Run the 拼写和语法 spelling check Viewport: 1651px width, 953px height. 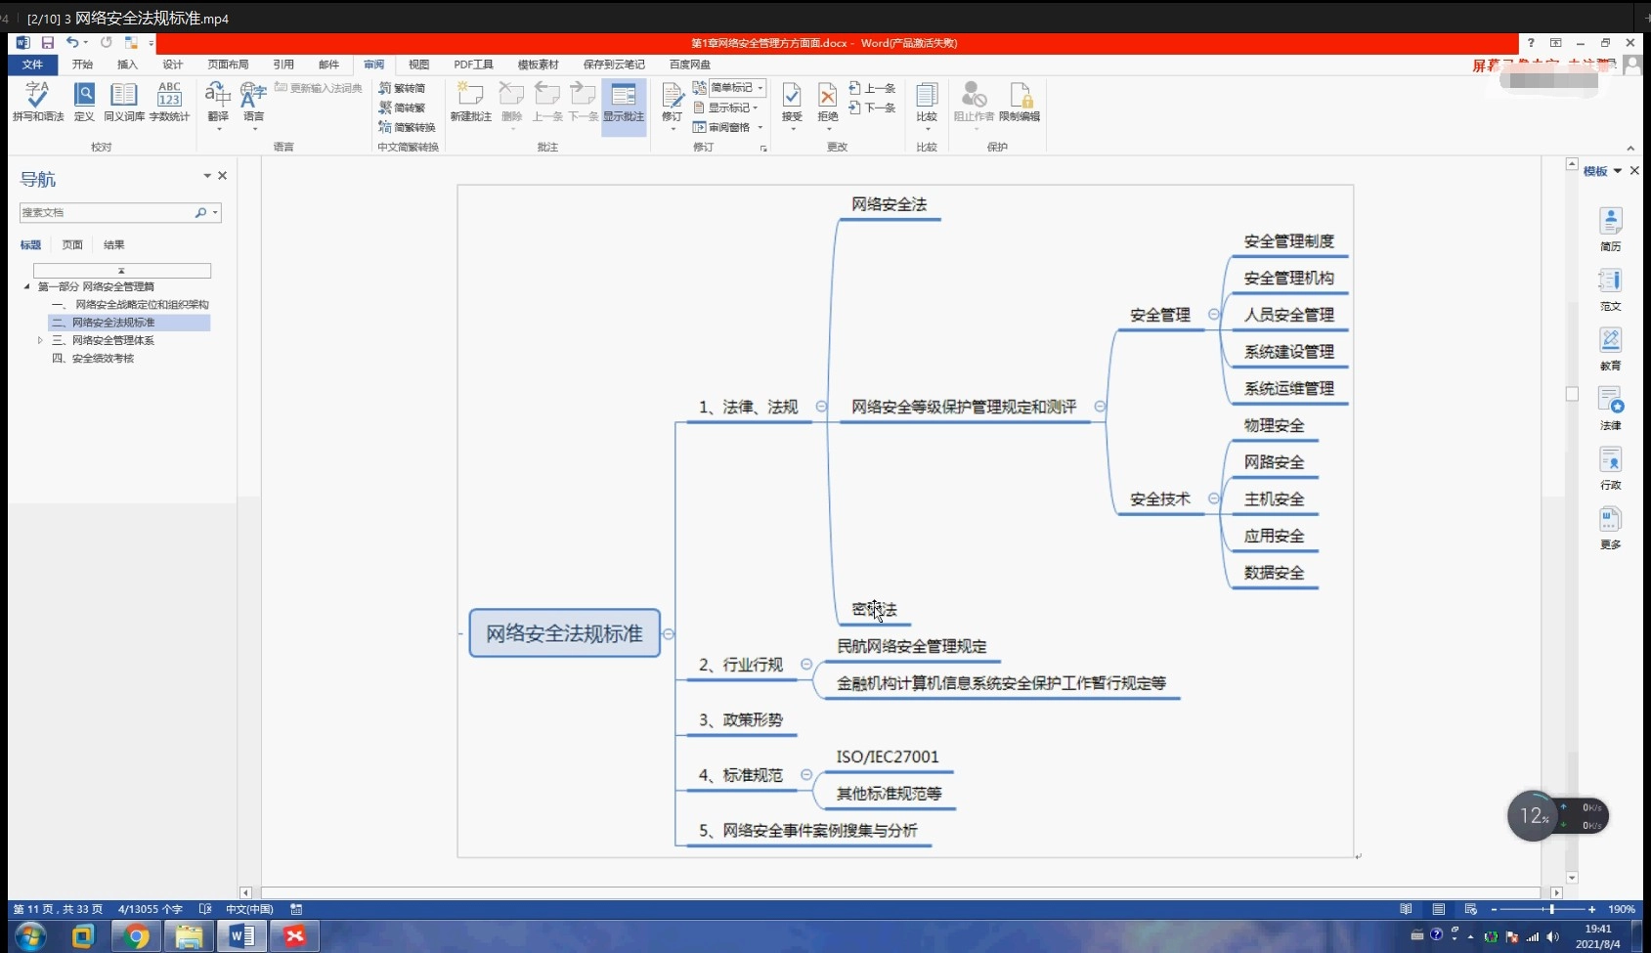(x=37, y=101)
